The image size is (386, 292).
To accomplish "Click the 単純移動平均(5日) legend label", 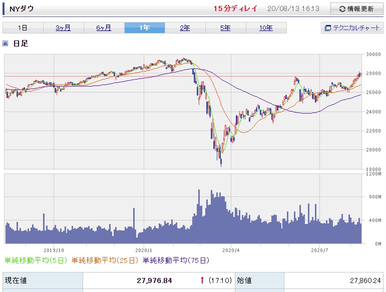I will coord(36,260).
